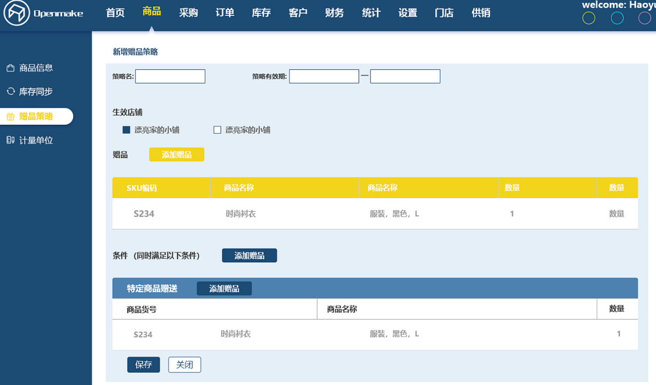Click the ruler icon beside 计量单位
Viewport: 656px width, 385px height.
pos(10,140)
